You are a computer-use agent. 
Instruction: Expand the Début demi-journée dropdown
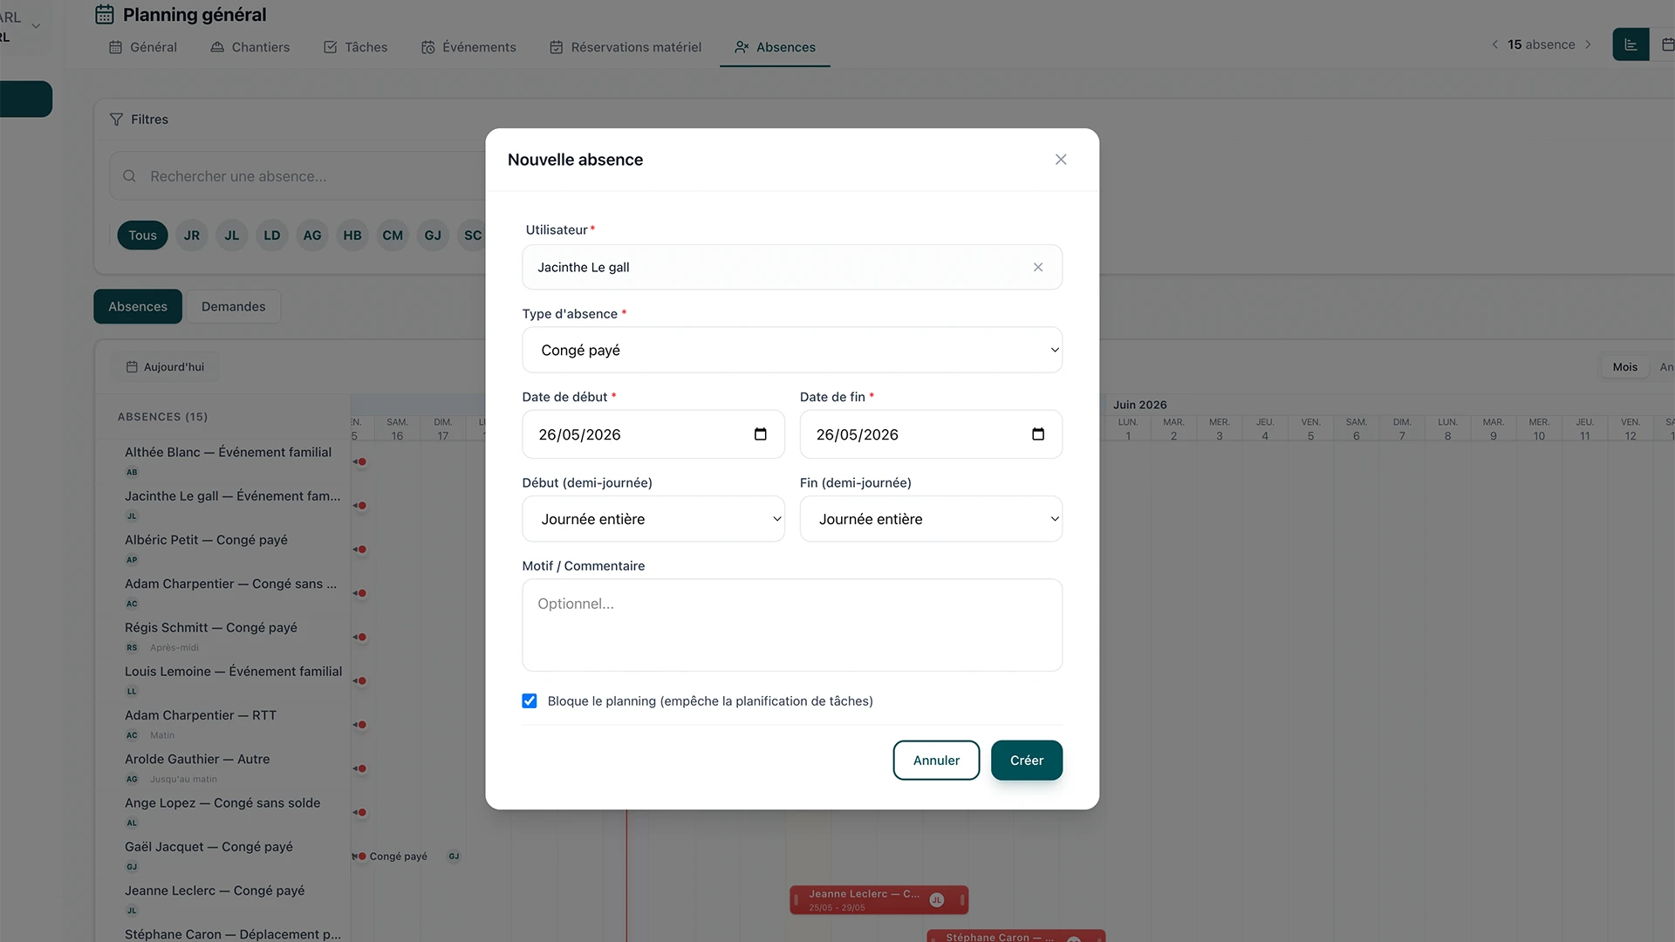(x=653, y=519)
